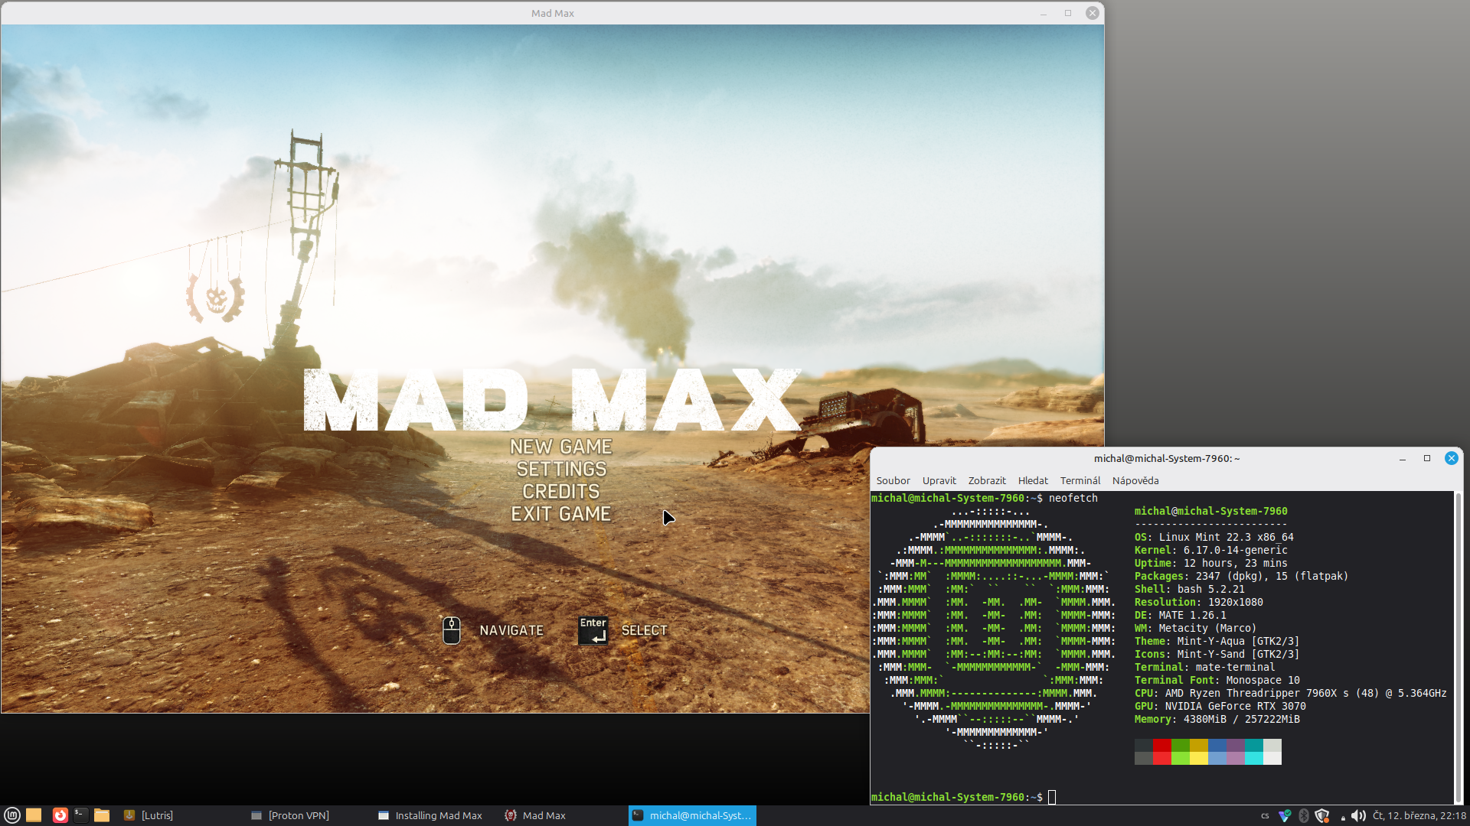Open the clock calendar in the panel
Screen dimensions: 1470x826
1419,816
